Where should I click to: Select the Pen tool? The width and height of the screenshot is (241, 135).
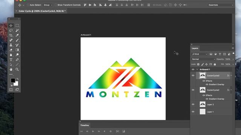click(17, 60)
